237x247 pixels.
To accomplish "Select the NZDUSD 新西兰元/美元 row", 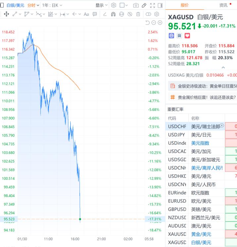I will point(201,218).
